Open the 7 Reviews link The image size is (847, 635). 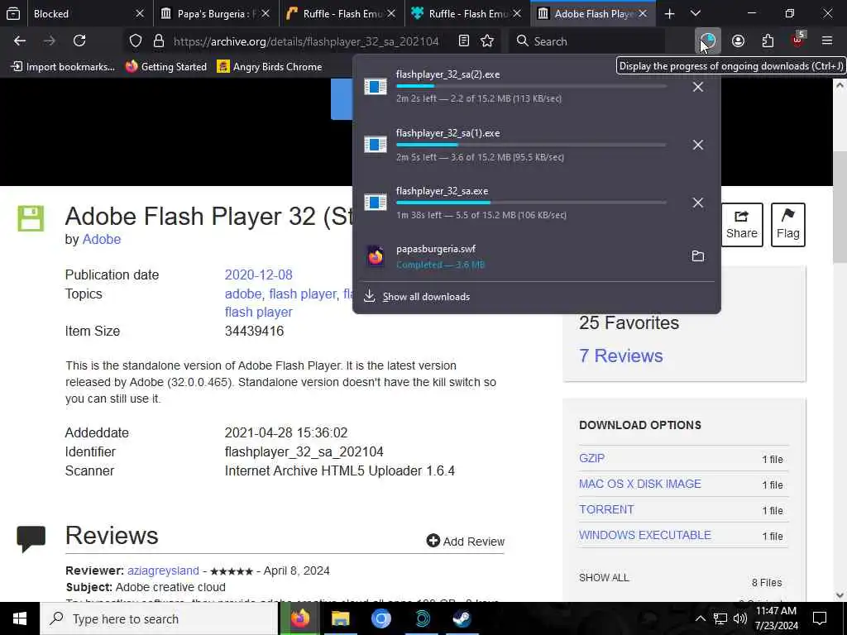tap(620, 356)
